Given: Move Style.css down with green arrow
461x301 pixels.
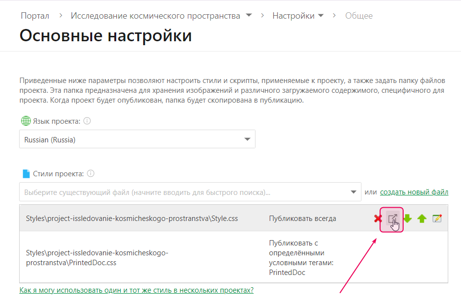Looking at the screenshot, I should click(x=407, y=219).
